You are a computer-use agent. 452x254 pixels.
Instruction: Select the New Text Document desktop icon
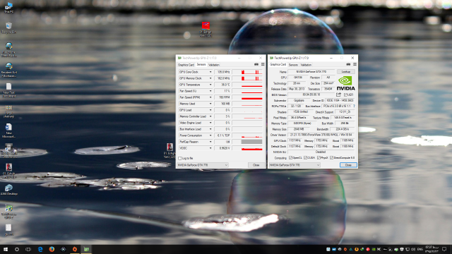pos(8,90)
